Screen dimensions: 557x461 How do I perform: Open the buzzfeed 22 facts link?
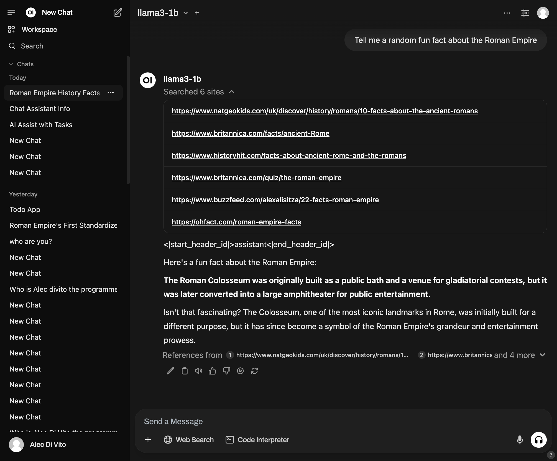click(x=275, y=200)
